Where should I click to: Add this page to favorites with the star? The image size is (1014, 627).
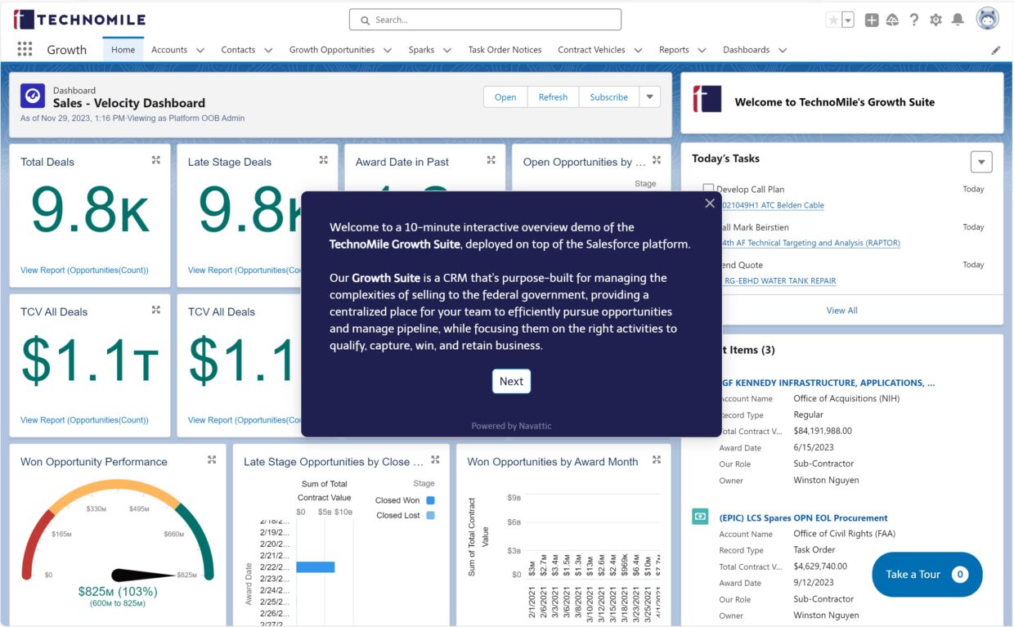833,20
